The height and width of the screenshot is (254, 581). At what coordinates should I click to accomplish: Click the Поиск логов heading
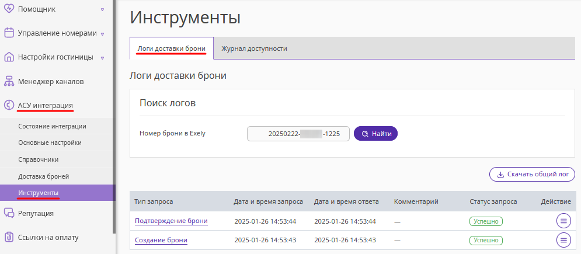[x=168, y=103]
